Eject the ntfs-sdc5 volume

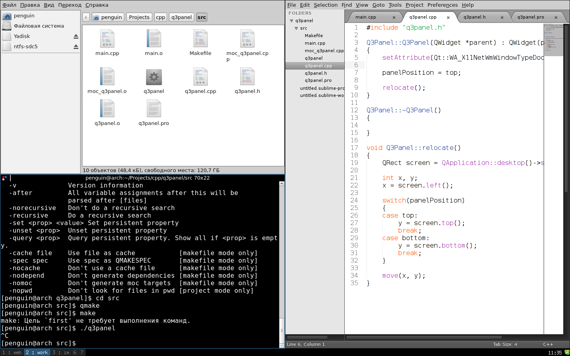(x=76, y=47)
